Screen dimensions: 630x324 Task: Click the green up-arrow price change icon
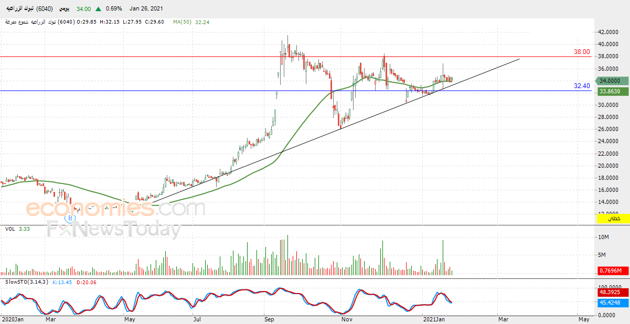click(x=99, y=9)
